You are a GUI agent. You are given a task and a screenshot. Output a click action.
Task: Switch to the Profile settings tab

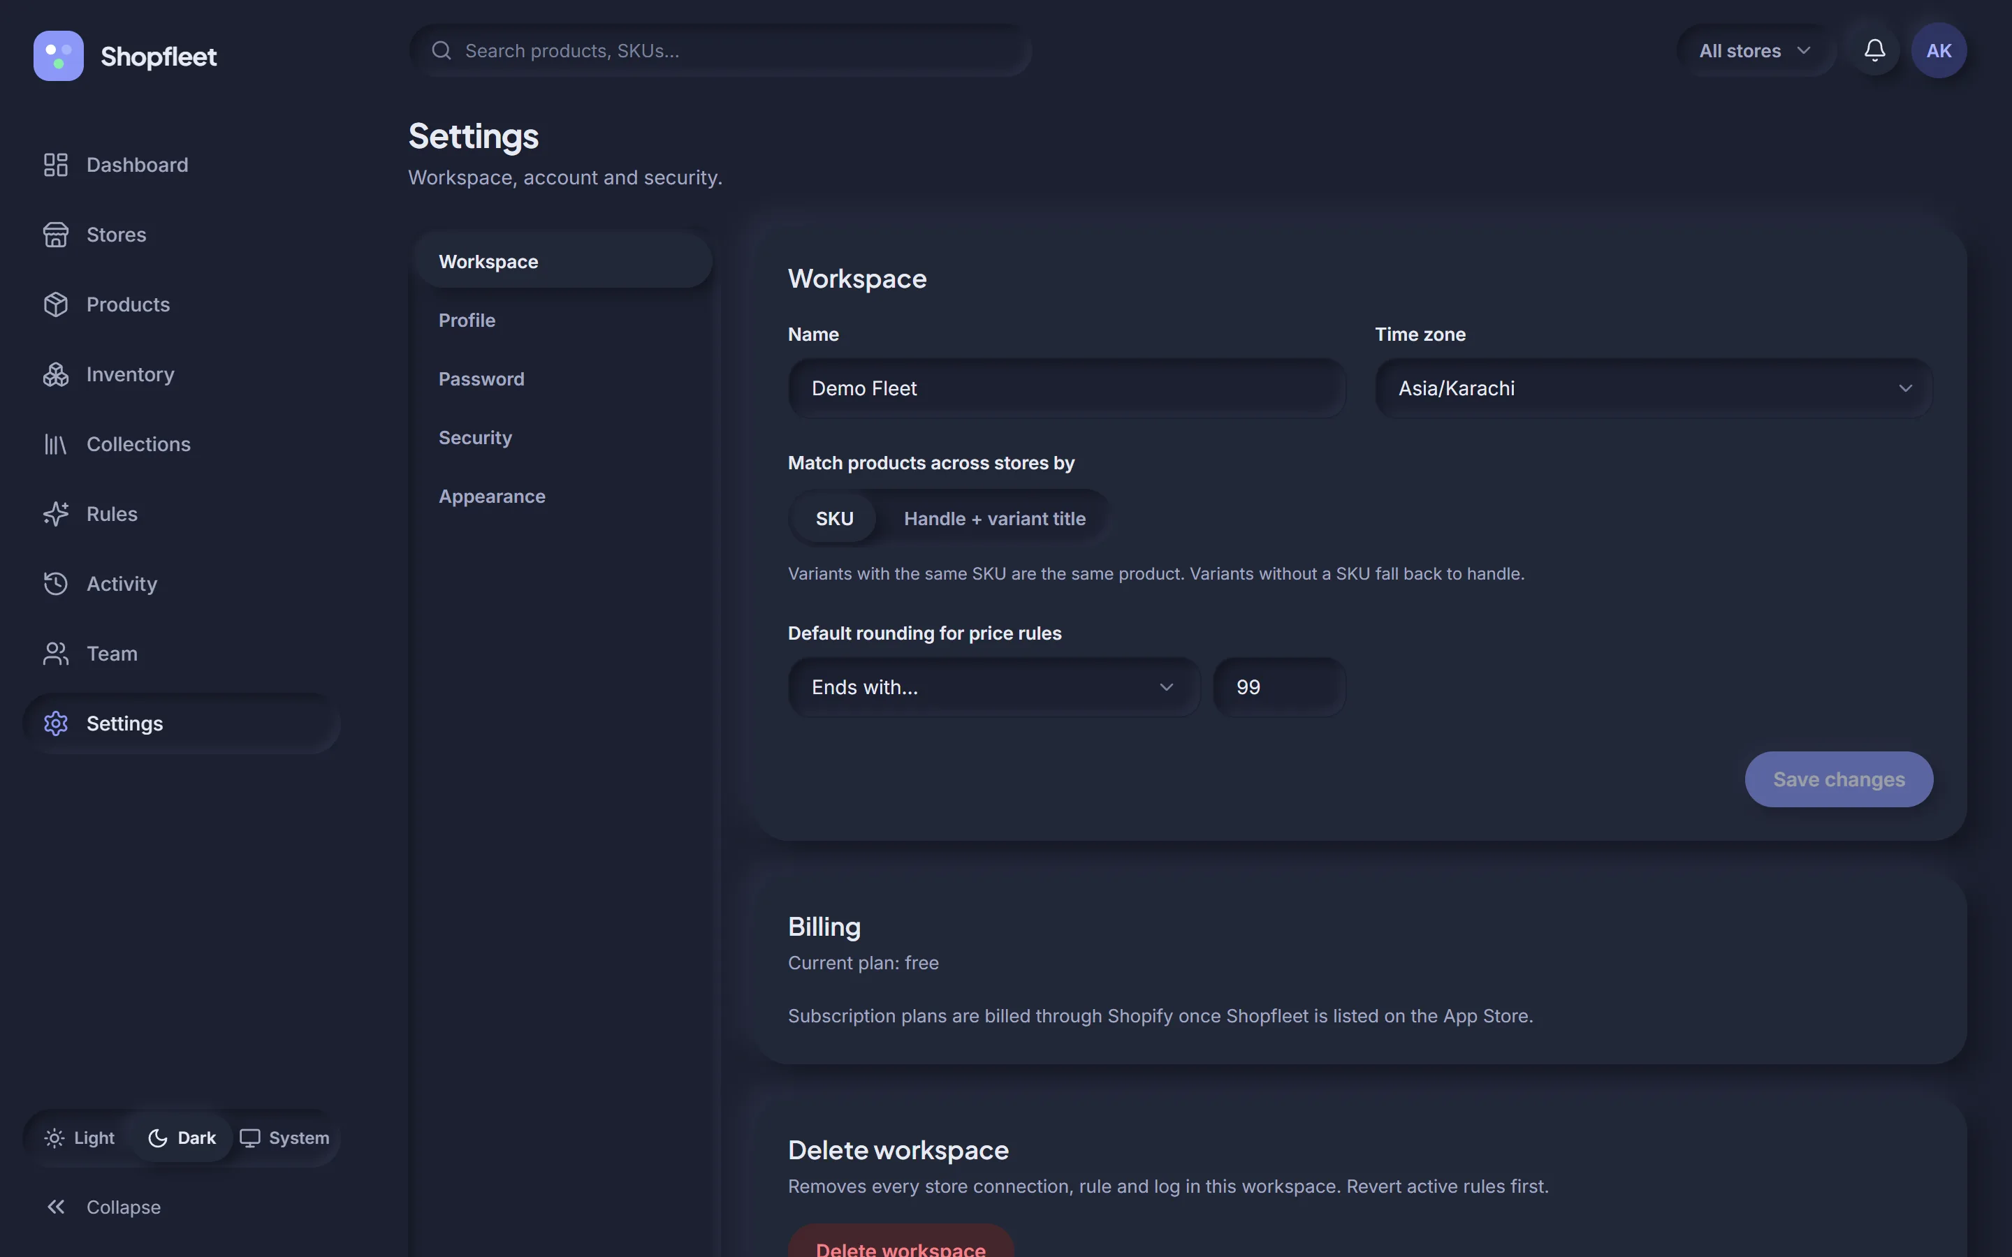point(563,320)
